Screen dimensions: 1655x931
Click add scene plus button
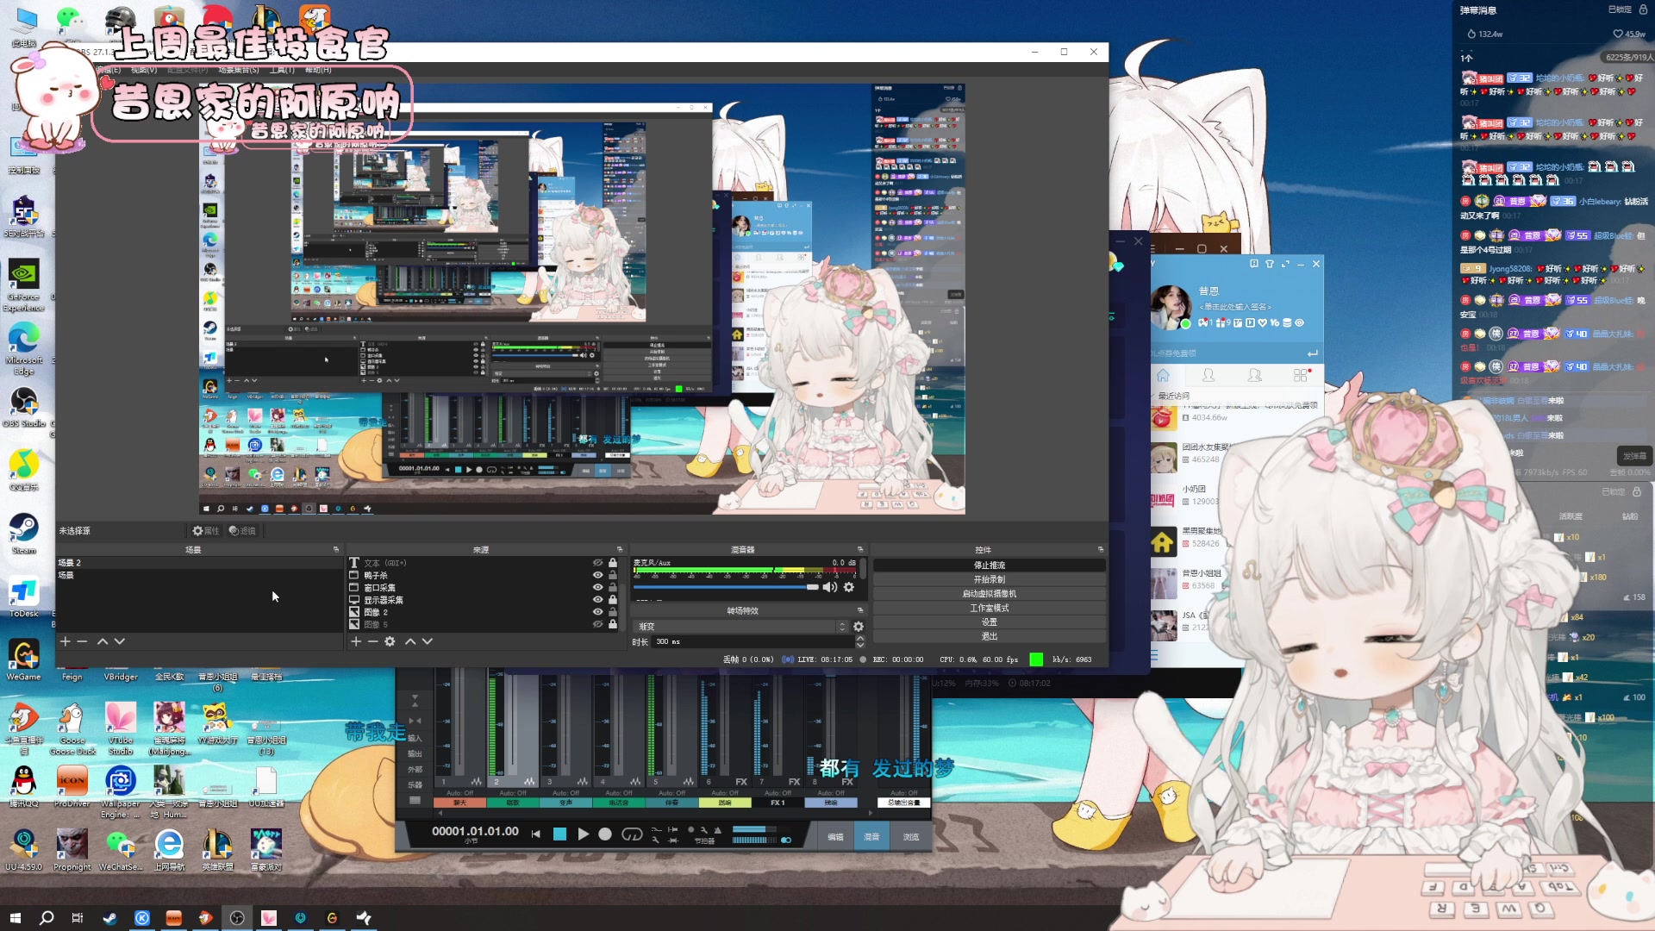(x=65, y=641)
